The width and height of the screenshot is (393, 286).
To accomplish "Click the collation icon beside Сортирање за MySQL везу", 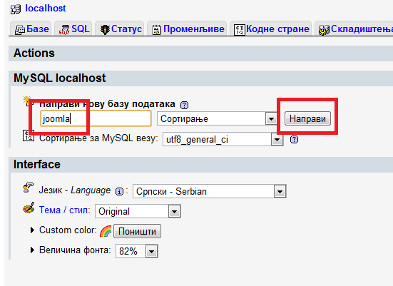I will click(x=29, y=136).
